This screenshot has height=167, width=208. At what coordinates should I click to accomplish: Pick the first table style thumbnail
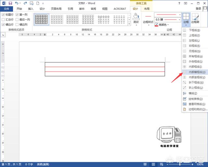click(x=41, y=19)
